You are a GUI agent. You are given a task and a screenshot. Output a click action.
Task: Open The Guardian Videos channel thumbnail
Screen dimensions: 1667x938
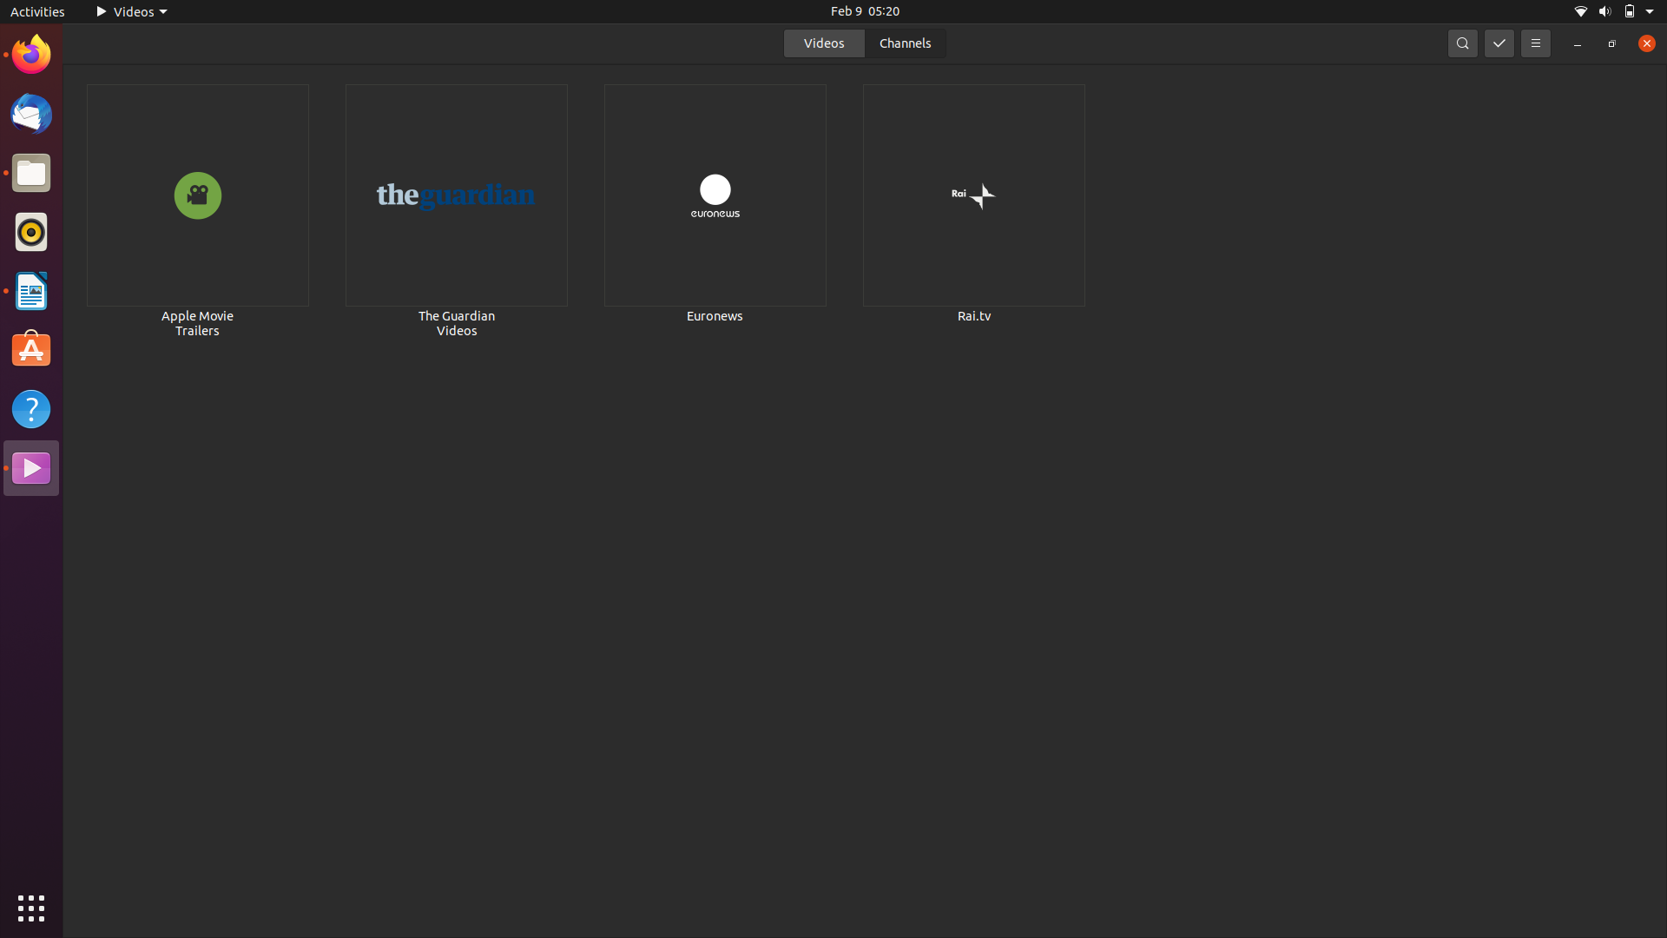[x=457, y=195]
